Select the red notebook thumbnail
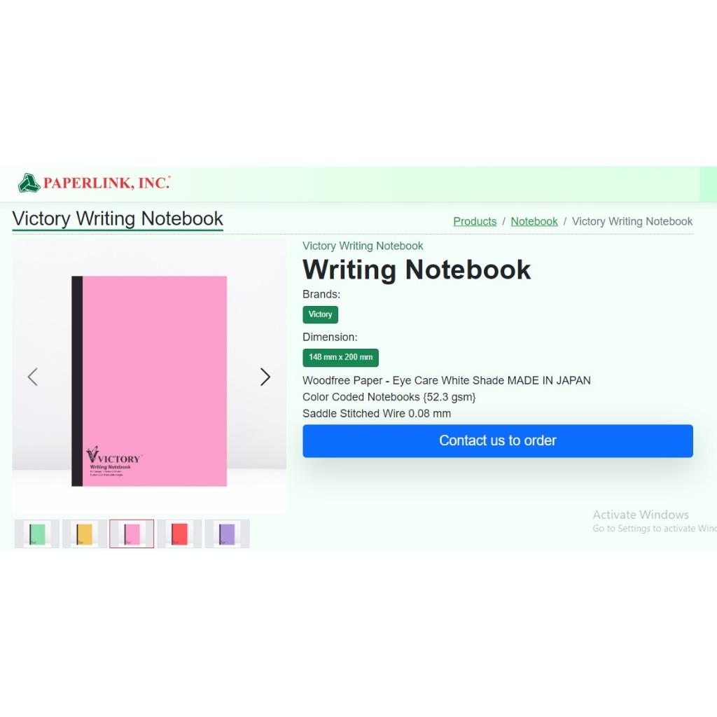The height and width of the screenshot is (717, 717). pos(179,534)
